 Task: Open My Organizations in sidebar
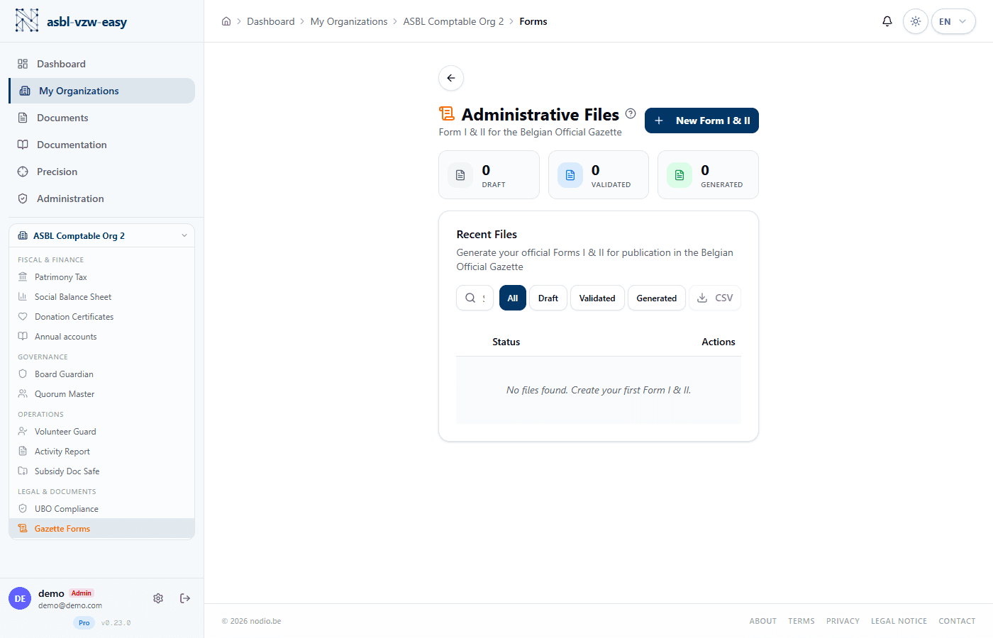(102, 91)
